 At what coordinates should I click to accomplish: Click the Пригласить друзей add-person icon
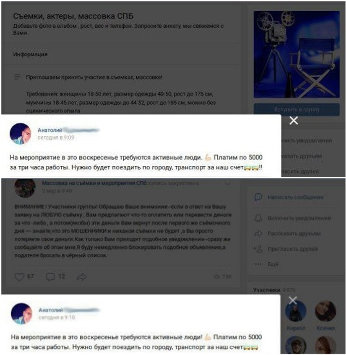[x=258, y=249]
